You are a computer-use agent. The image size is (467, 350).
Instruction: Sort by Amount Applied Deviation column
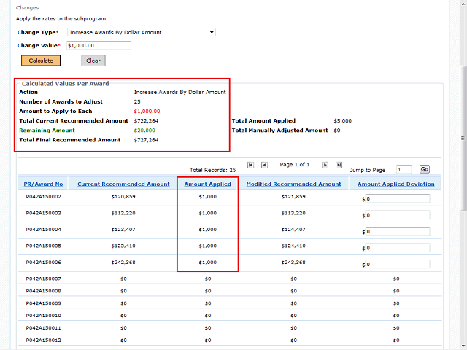(x=395, y=184)
